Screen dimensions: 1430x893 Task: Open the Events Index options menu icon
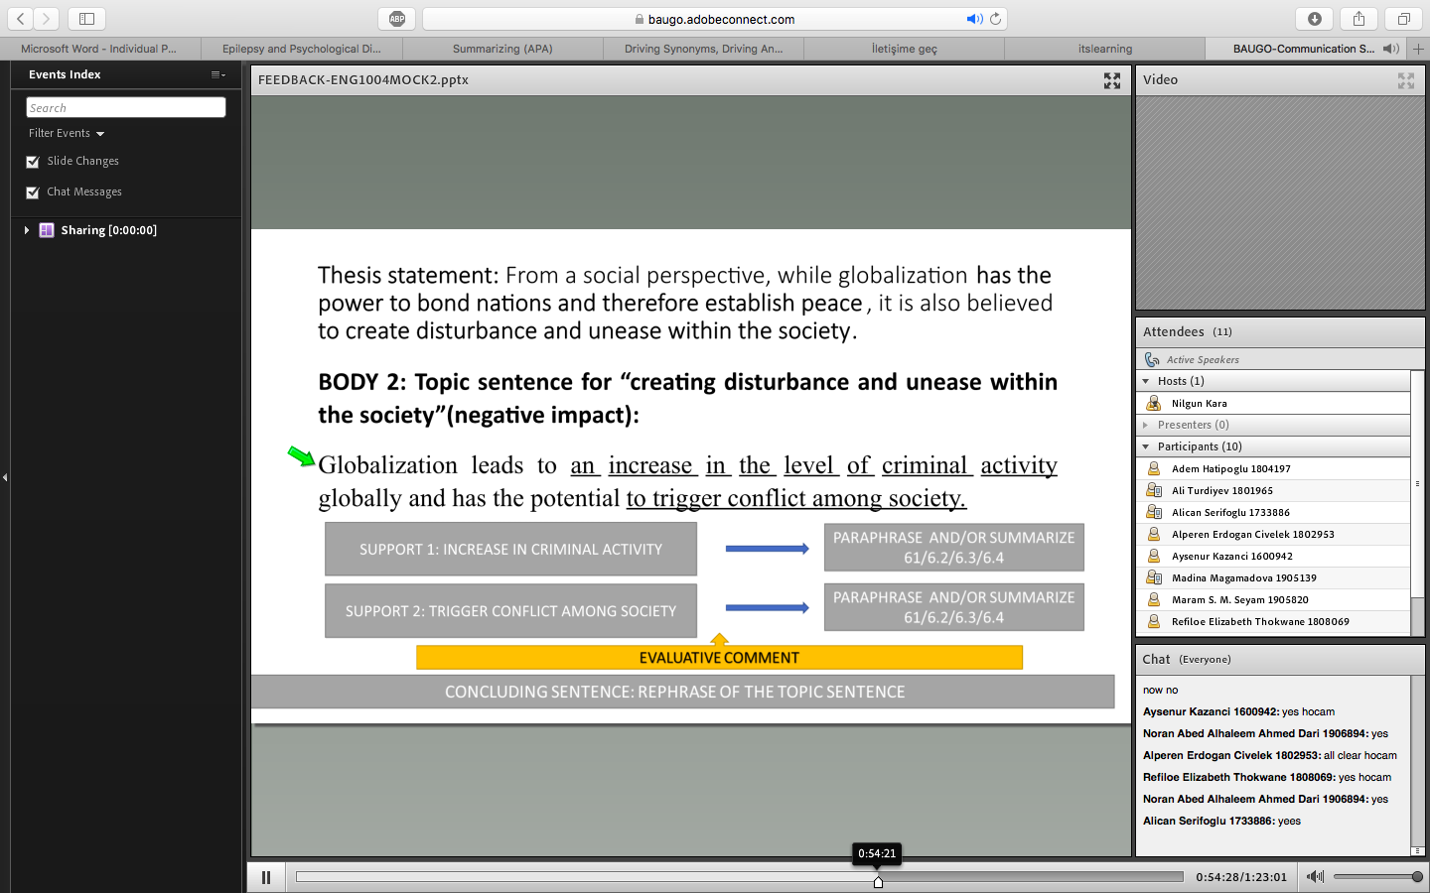(217, 74)
